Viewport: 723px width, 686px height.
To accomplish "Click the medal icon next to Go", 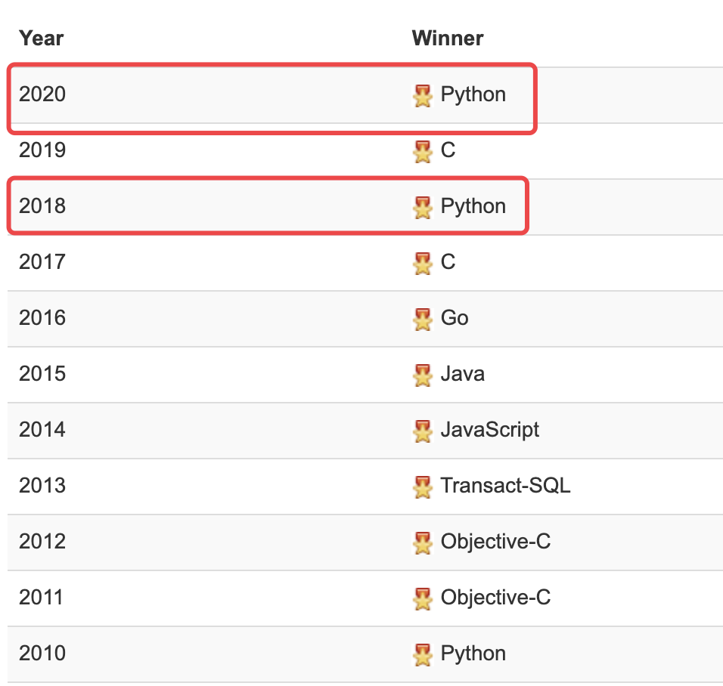I will [422, 320].
